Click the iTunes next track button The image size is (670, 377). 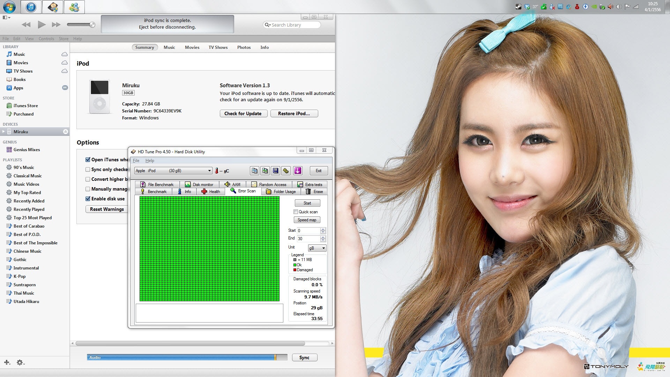coord(56,25)
